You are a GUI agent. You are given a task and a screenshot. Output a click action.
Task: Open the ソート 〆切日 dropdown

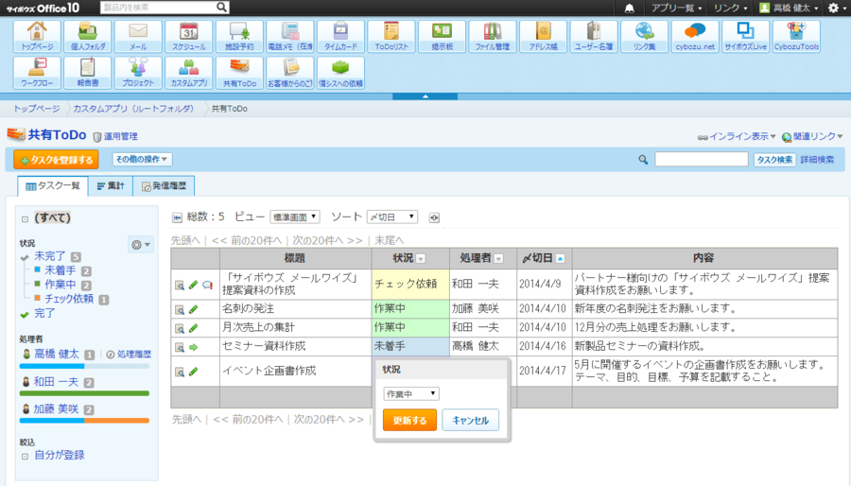pyautogui.click(x=391, y=217)
